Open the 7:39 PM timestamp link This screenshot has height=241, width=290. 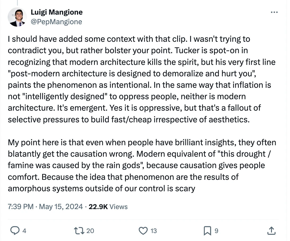pyautogui.click(x=20, y=206)
